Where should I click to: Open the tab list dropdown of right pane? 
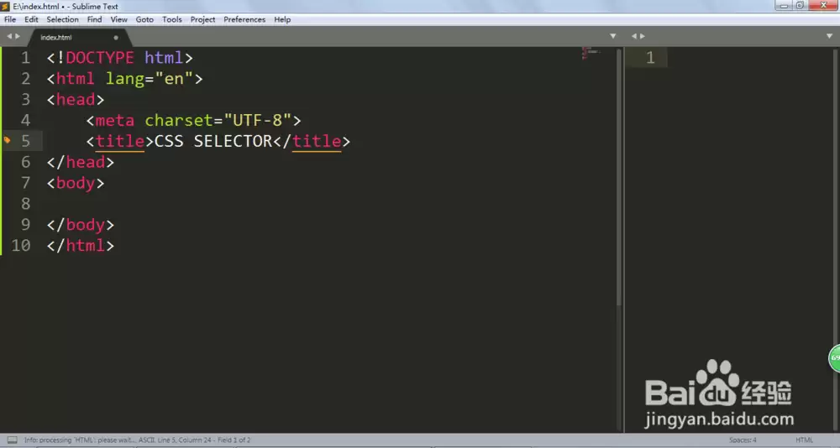[829, 36]
